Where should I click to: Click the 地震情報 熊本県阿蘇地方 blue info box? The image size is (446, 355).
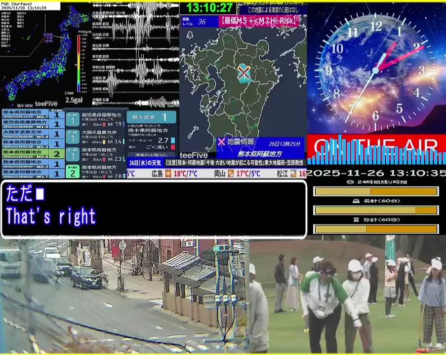tap(260, 148)
